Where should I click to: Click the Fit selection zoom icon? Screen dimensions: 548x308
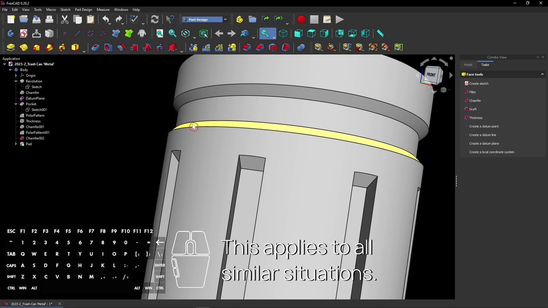tap(173, 33)
